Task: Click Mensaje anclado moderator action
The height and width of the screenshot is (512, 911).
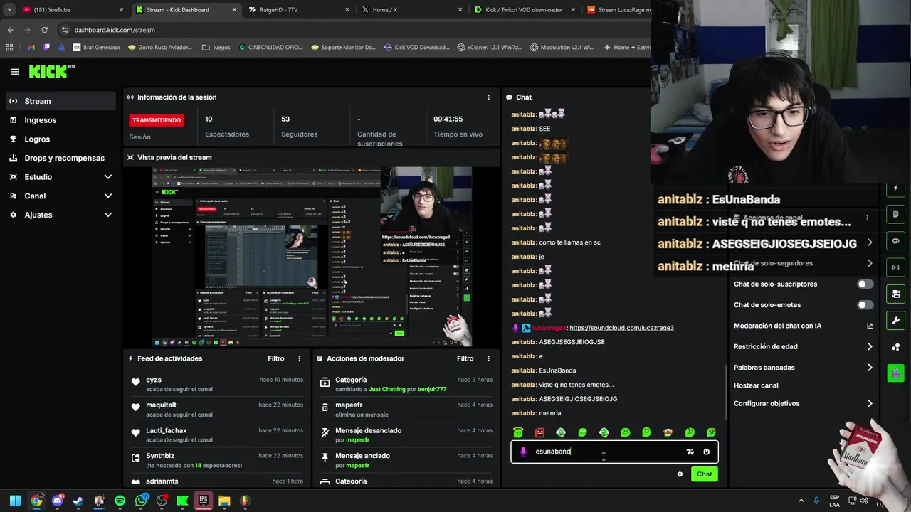Action: 406,460
